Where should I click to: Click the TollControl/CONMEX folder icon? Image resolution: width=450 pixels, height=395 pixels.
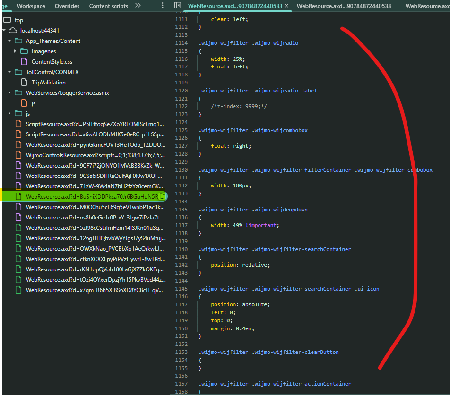[x=18, y=72]
